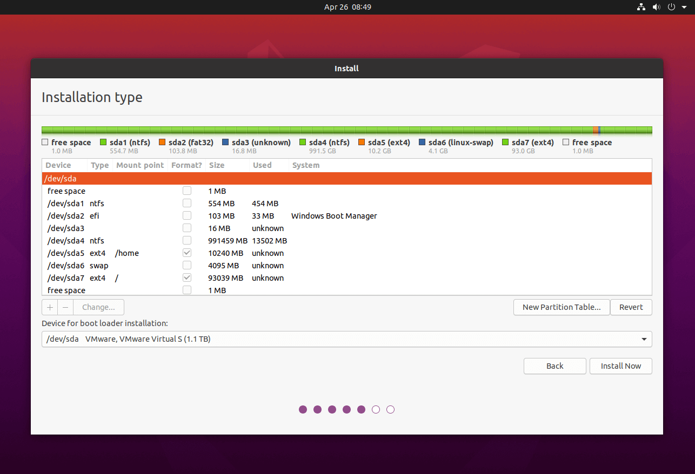Screen dimensions: 695x474
Task: Select /dev/sda6 swap row
Action: pos(347,266)
